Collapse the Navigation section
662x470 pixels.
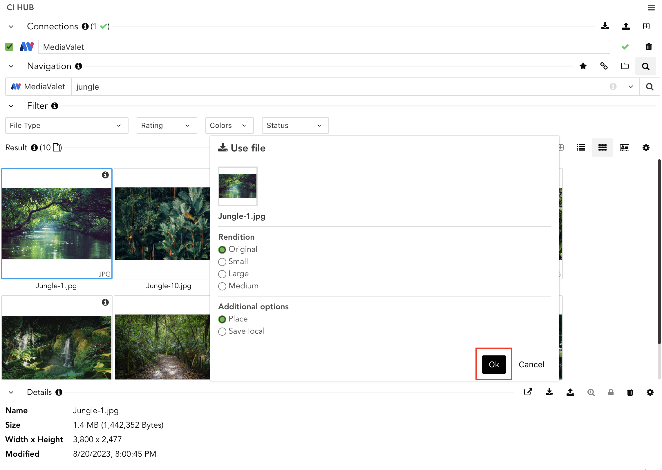click(11, 66)
